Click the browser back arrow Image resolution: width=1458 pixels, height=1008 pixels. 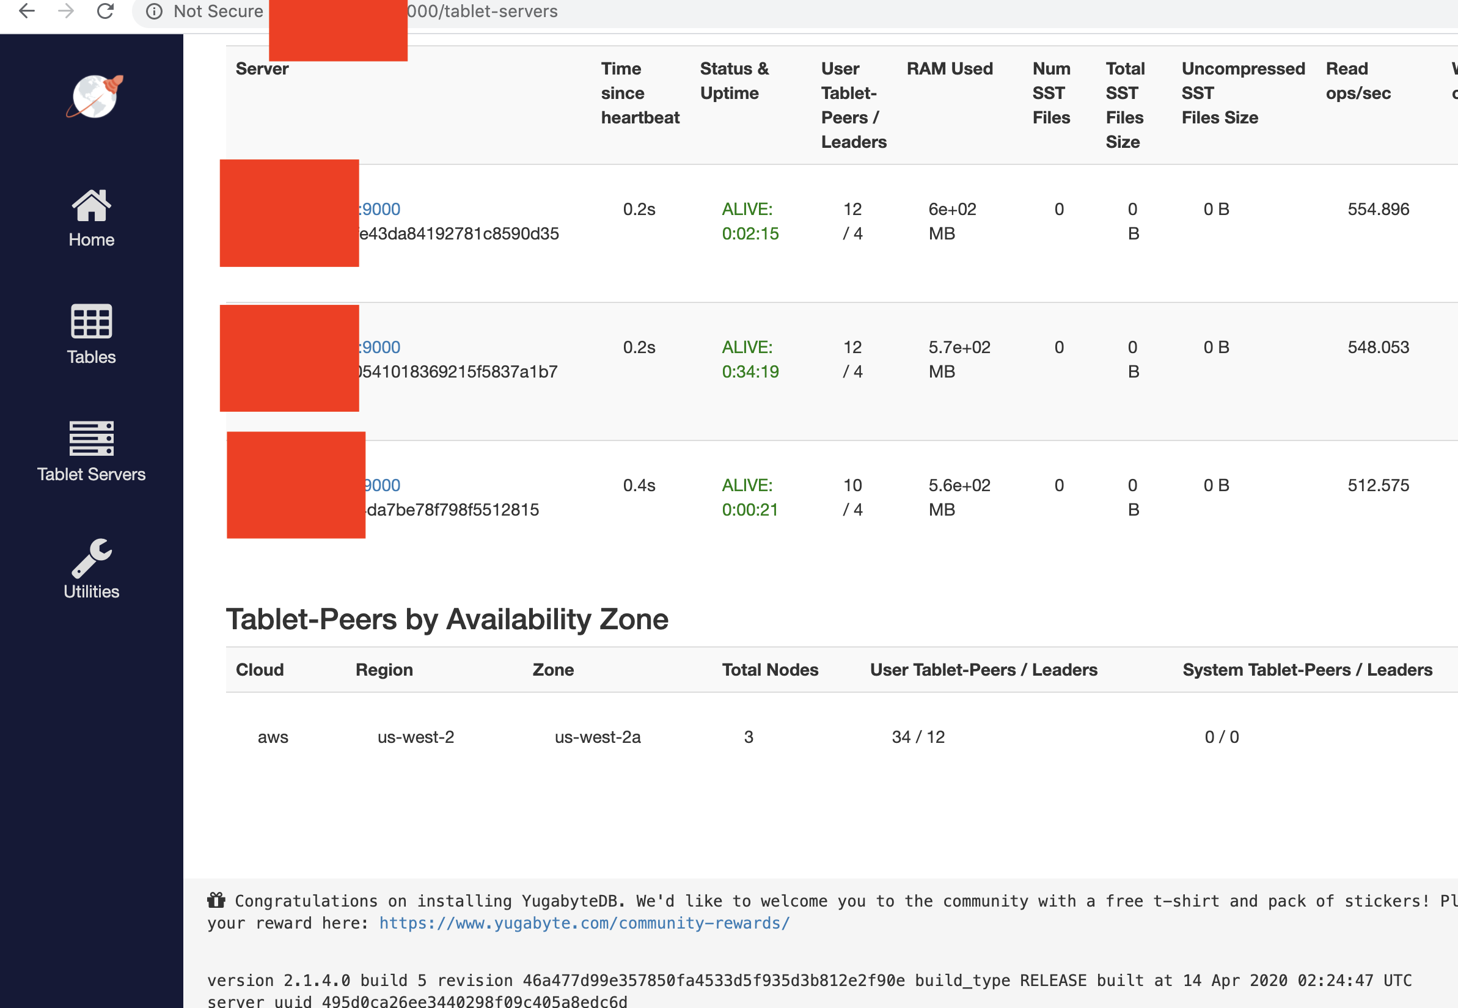(26, 11)
